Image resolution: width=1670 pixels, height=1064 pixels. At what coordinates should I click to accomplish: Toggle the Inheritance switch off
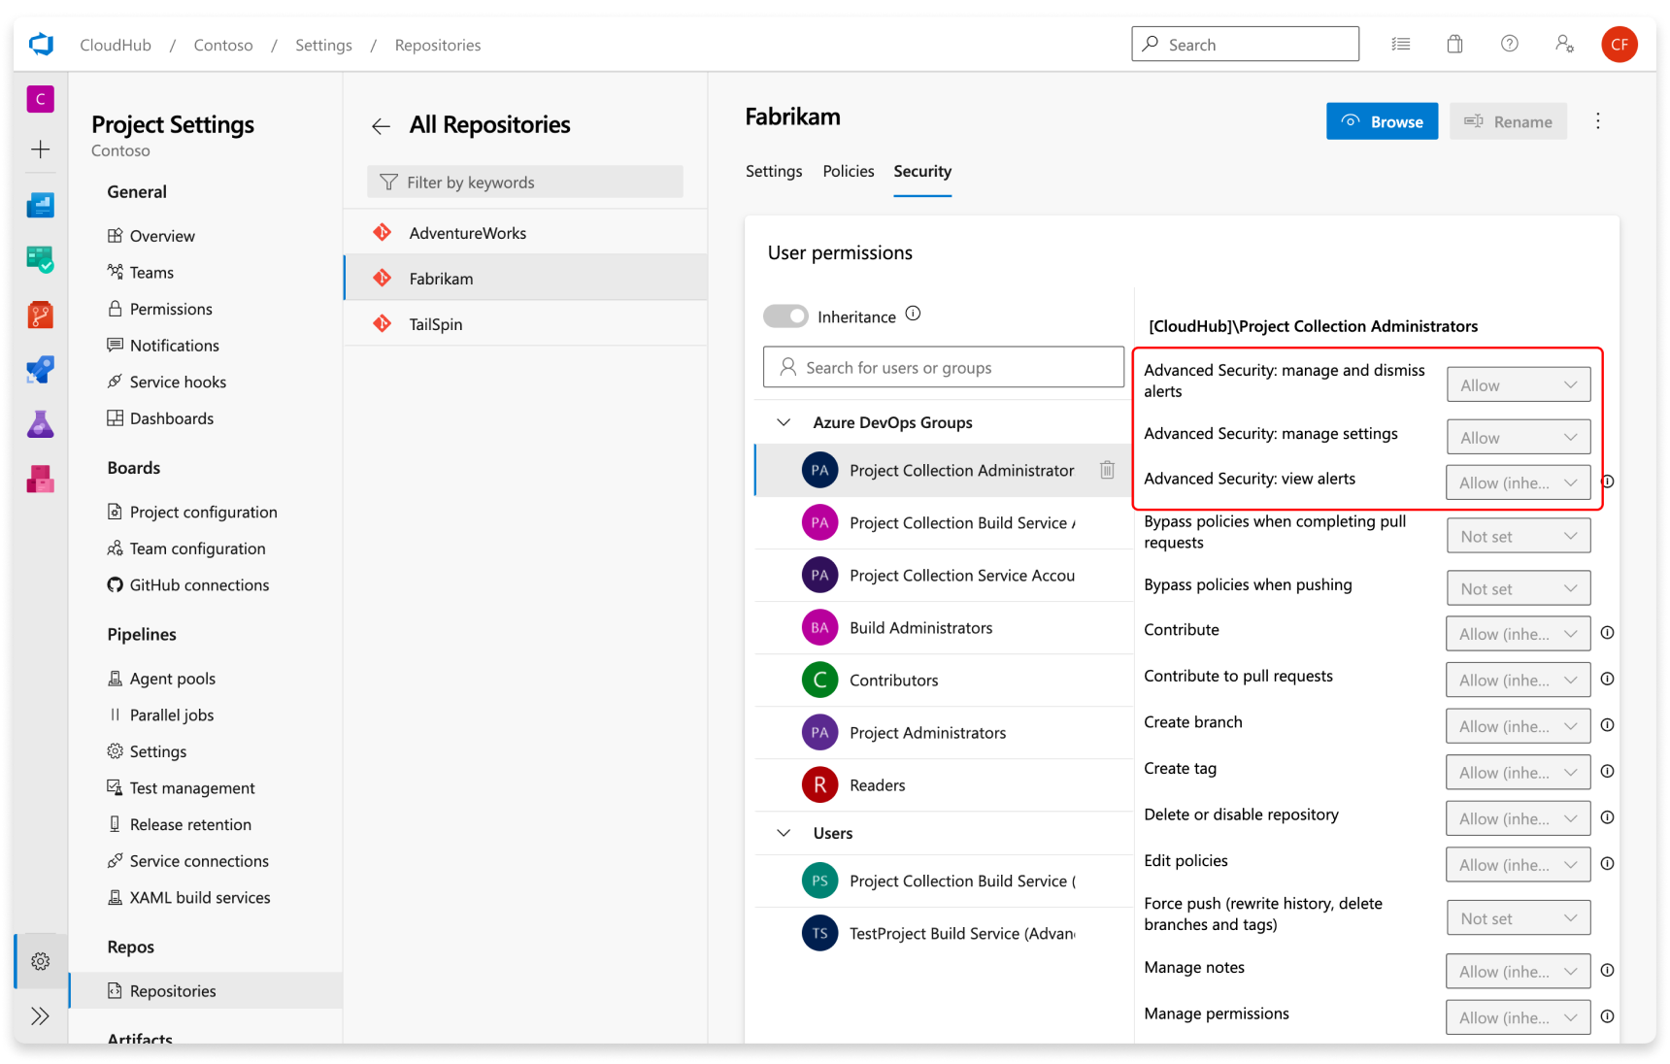(x=785, y=316)
